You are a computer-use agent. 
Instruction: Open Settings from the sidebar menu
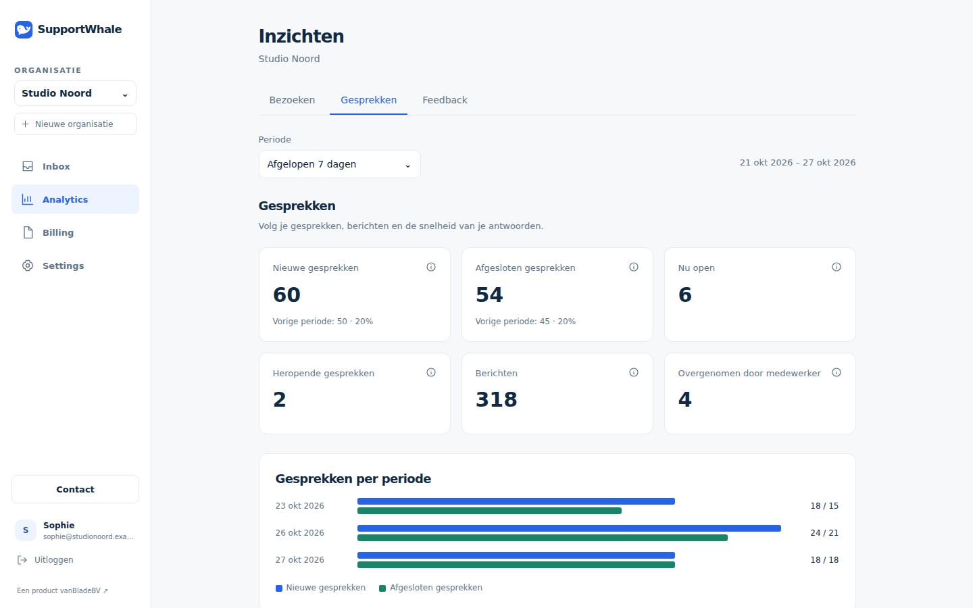[75, 265]
